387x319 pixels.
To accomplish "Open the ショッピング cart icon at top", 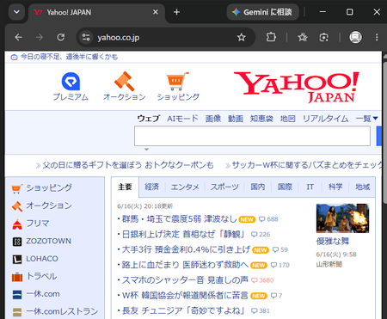I will click(178, 87).
